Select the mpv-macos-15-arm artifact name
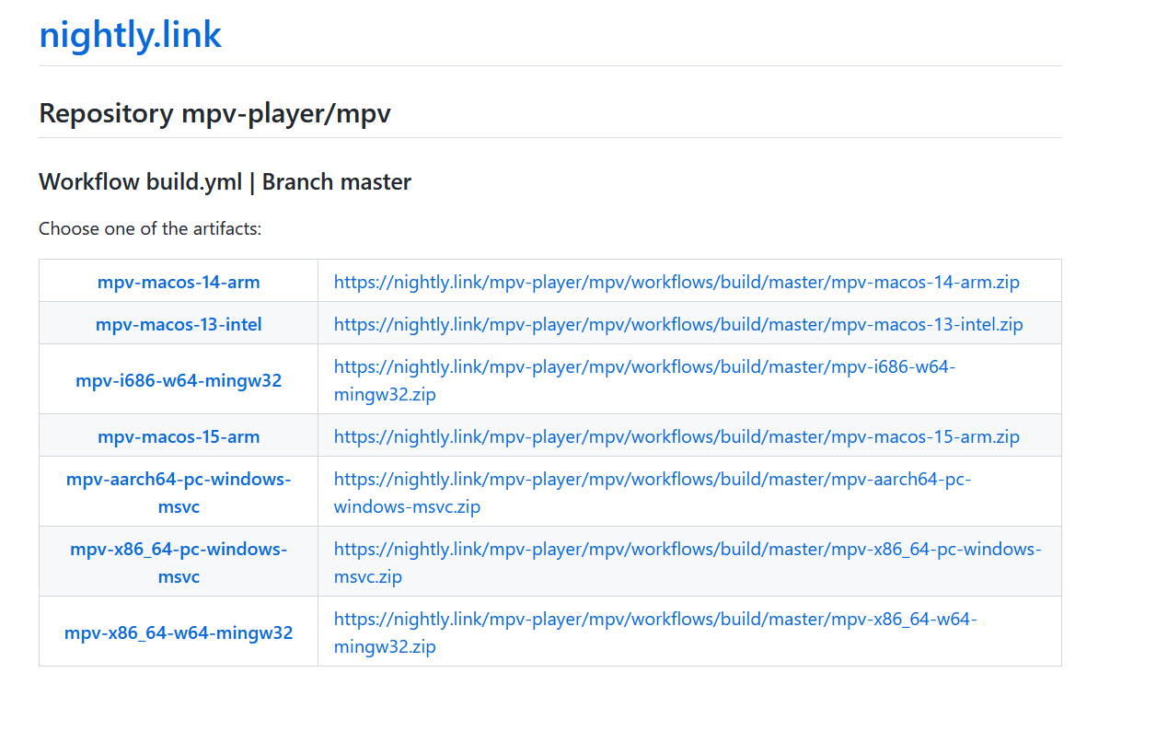This screenshot has height=731, width=1156. (x=179, y=436)
